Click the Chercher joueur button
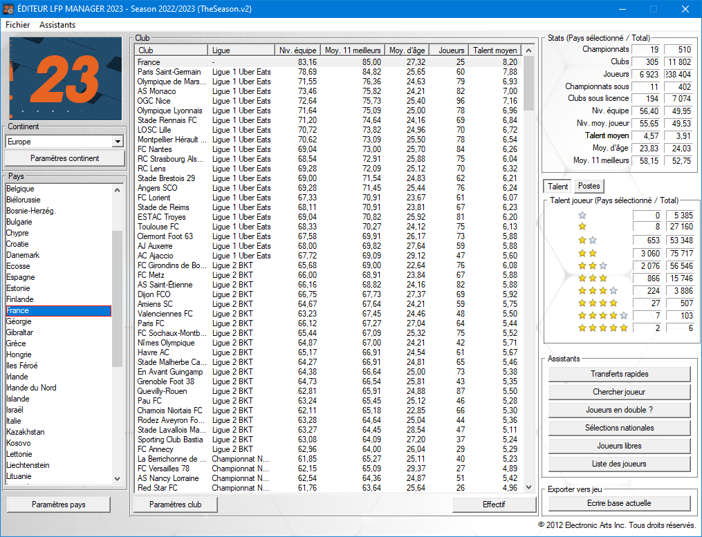Screen dimensions: 702x537 tap(619, 392)
